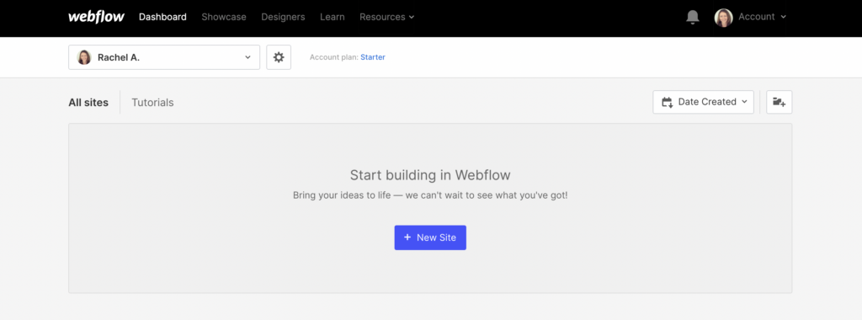This screenshot has width=862, height=320.
Task: Click Rachel A. avatar in workspace selector
Action: 84,57
